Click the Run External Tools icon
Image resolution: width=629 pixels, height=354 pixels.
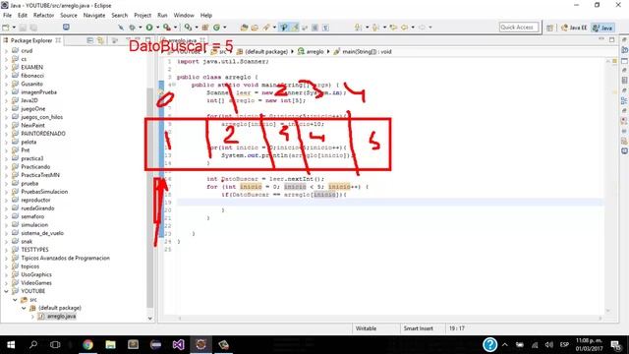point(166,28)
